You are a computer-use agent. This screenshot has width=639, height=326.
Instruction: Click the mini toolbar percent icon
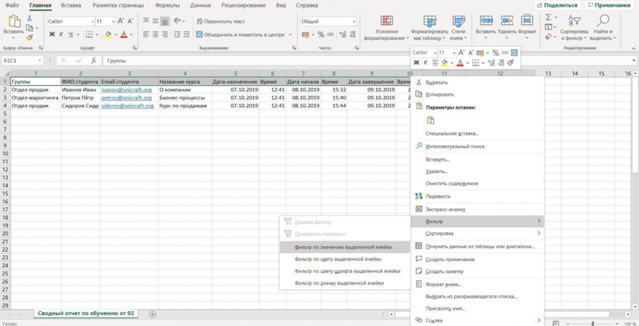(495, 52)
